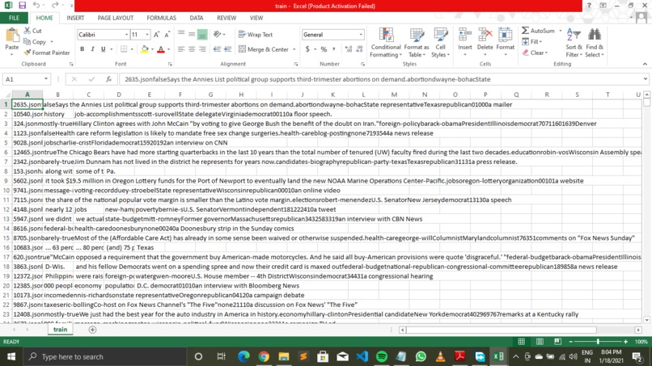Select the train sheet tab
This screenshot has width=652, height=366.
60,330
